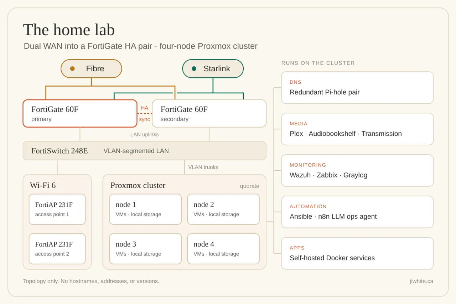The height and width of the screenshot is (304, 456).
Task: Select the secondary FortiGate 60F box
Action: 209,113
